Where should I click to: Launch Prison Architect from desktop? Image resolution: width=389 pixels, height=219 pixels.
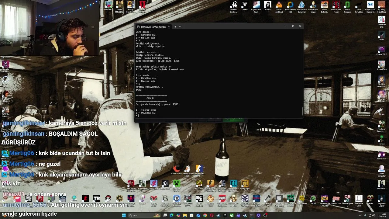coord(279,7)
